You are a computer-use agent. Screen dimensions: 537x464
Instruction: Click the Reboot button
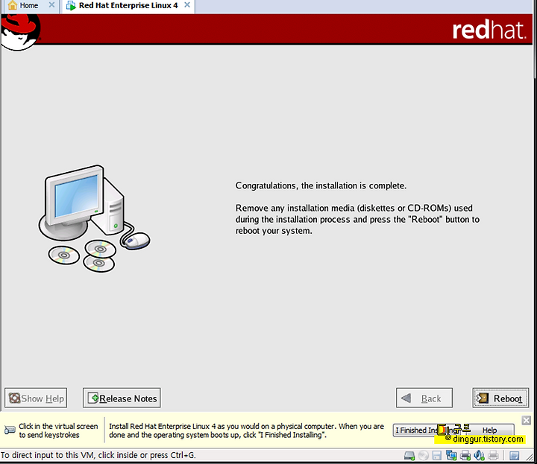(500, 398)
